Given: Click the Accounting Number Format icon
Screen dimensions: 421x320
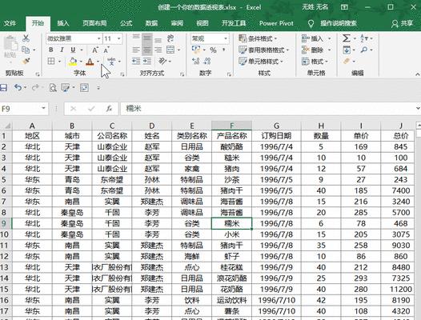Looking at the screenshot, I should (196, 50).
